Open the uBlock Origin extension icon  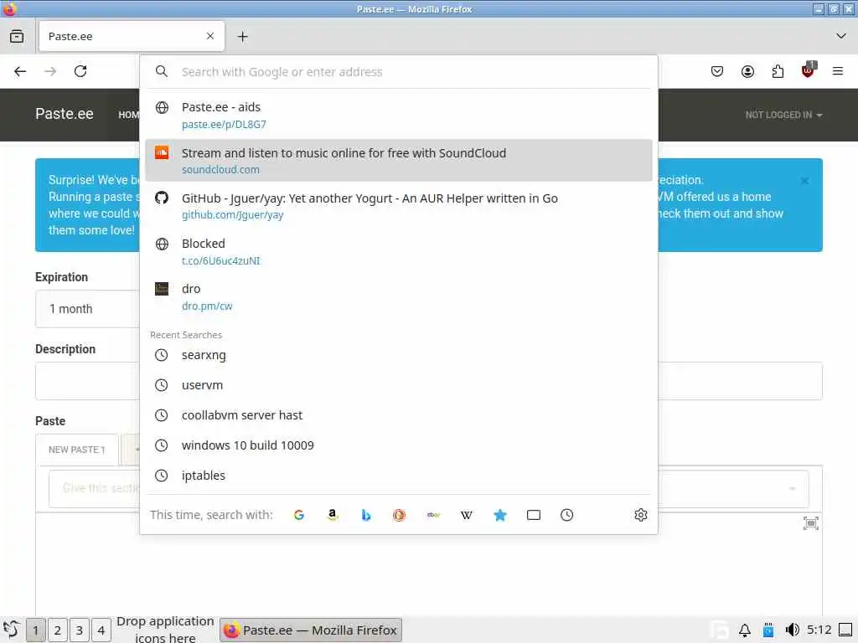809,70
